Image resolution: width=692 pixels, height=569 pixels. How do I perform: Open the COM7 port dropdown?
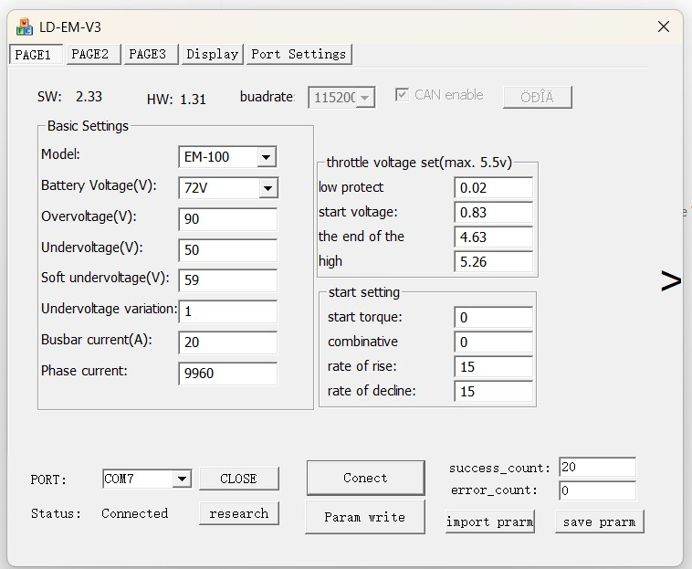181,479
